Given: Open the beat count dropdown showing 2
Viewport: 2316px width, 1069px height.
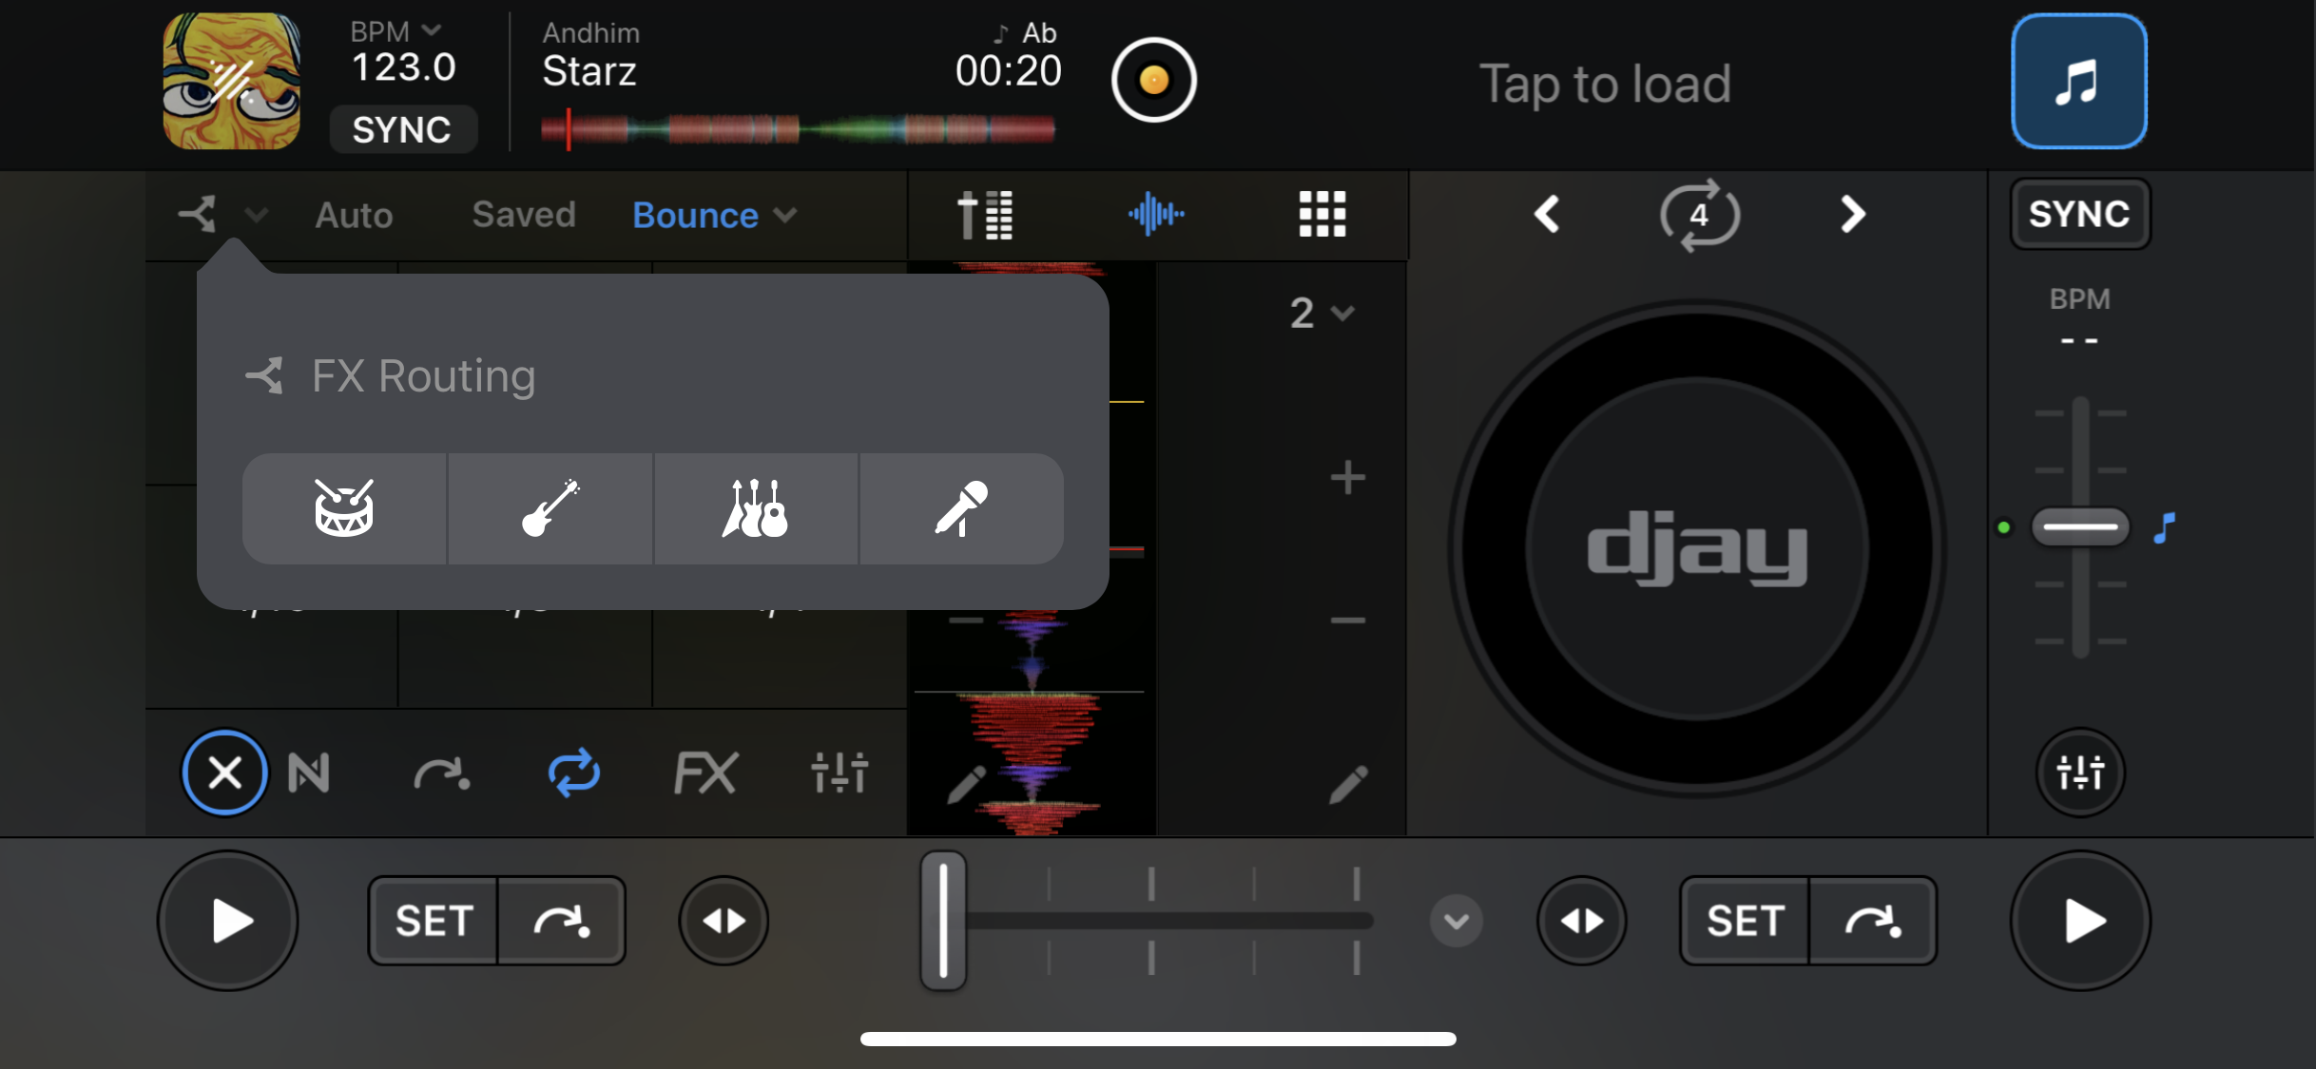Looking at the screenshot, I should pyautogui.click(x=1320, y=312).
